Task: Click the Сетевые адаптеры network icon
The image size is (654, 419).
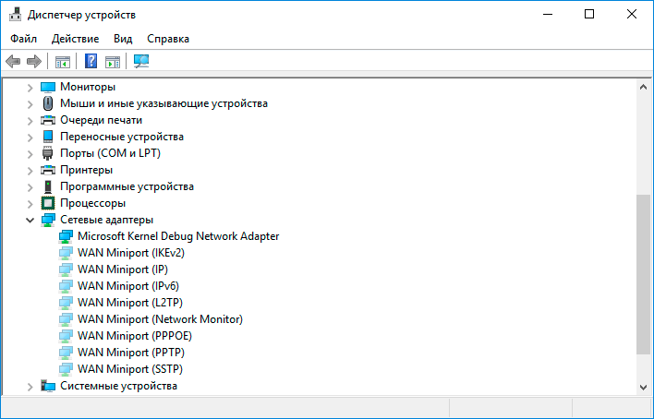Action: (48, 221)
